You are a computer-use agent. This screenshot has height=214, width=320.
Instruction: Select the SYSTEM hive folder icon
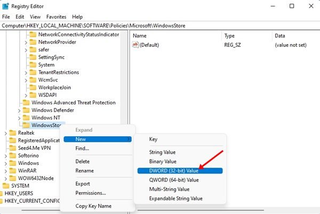pos(6,186)
